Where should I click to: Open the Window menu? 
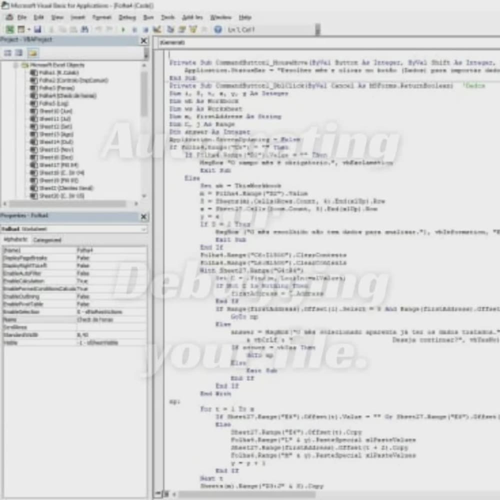click(x=220, y=17)
